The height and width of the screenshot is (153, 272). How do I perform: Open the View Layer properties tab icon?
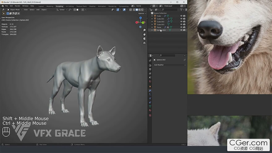pos(150,73)
